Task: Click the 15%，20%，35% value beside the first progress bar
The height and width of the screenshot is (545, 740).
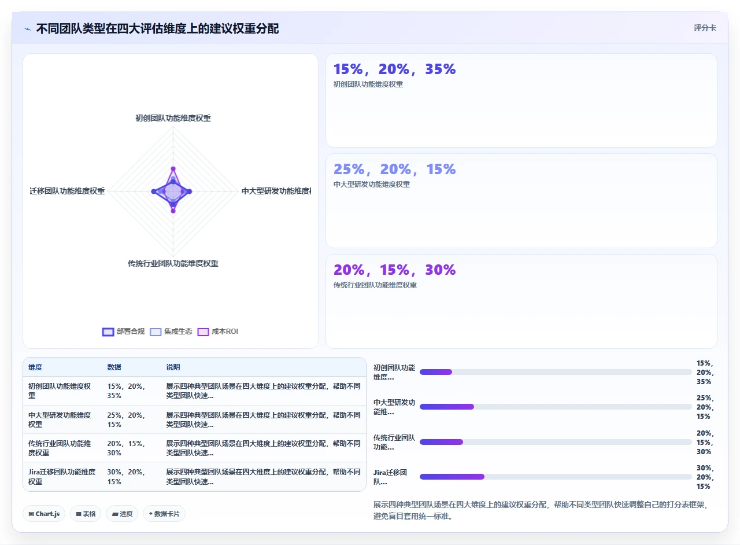Action: click(x=706, y=372)
